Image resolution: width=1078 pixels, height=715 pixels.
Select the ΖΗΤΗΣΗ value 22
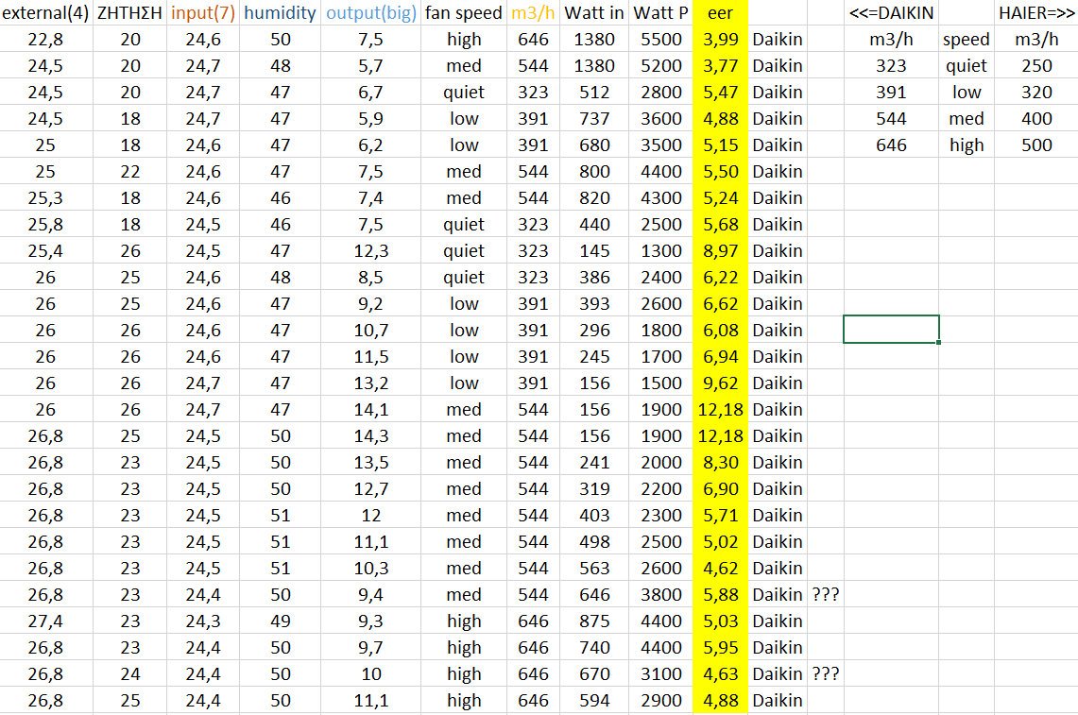(130, 172)
